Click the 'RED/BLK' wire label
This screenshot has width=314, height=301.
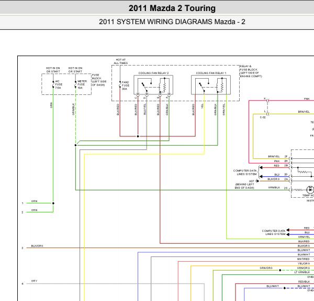(x=304, y=282)
